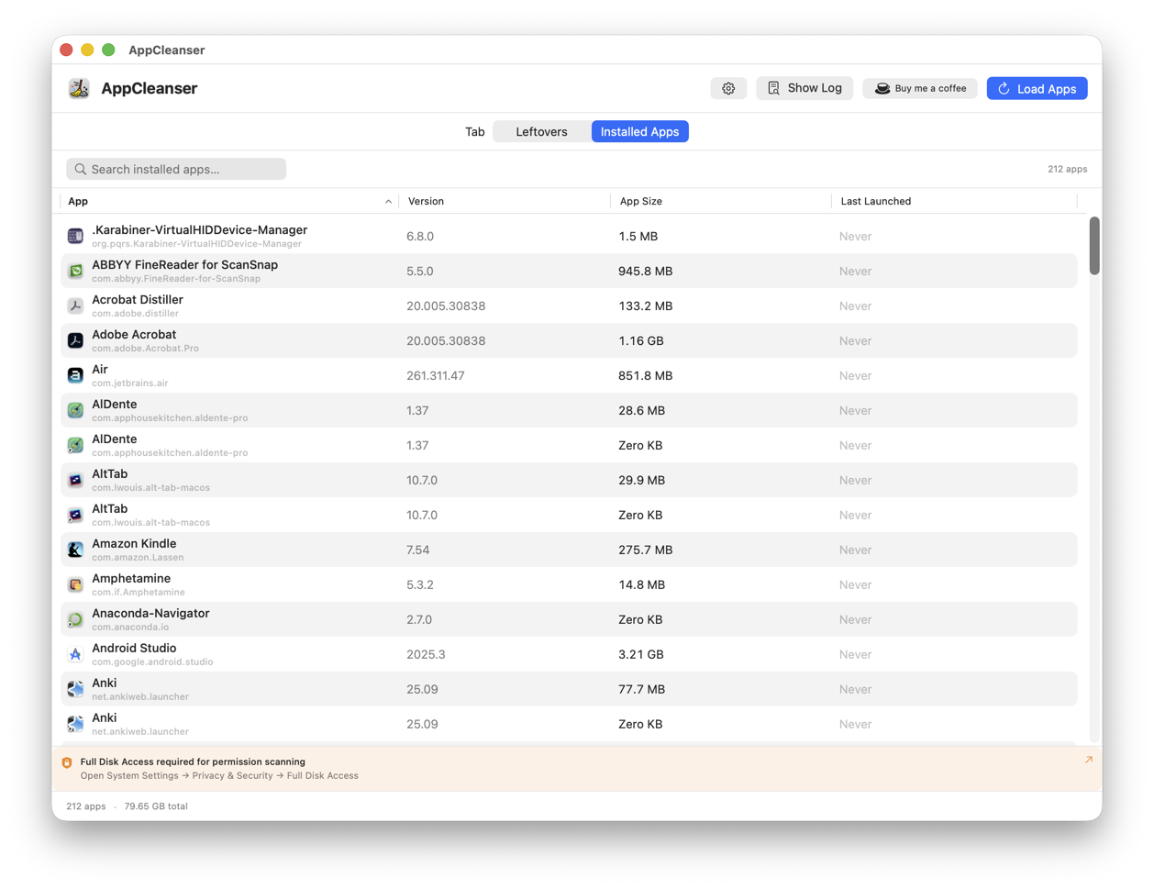The width and height of the screenshot is (1154, 889).
Task: Click the com.google.android.studio bundle identifier
Action: (x=152, y=662)
